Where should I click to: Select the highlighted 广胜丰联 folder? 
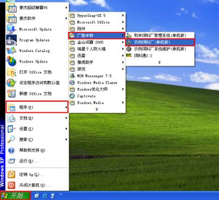click(x=97, y=36)
